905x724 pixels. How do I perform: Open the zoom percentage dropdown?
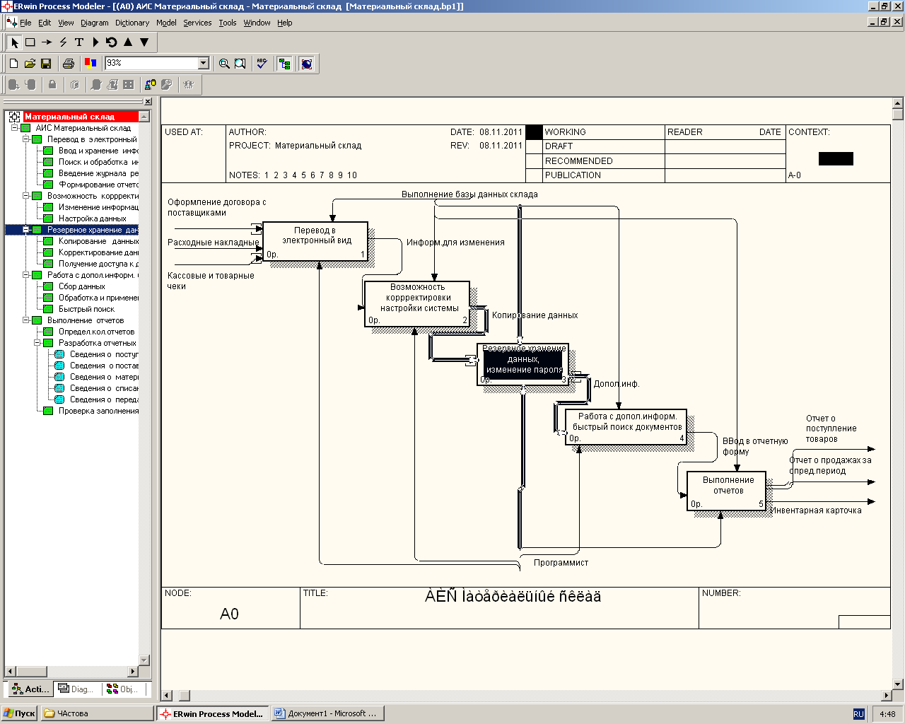click(x=204, y=63)
